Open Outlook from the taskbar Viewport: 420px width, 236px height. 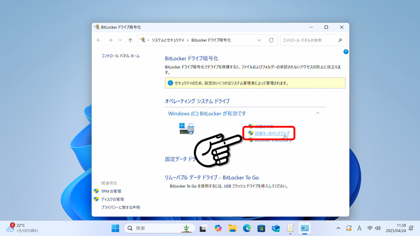click(276, 228)
